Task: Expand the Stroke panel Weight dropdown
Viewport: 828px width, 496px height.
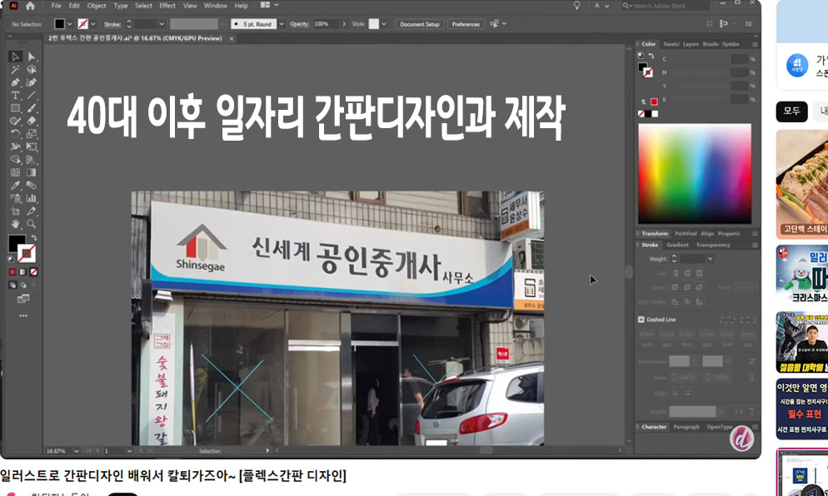Action: click(x=711, y=259)
